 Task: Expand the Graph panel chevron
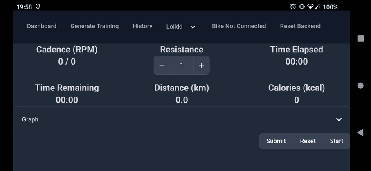[339, 119]
